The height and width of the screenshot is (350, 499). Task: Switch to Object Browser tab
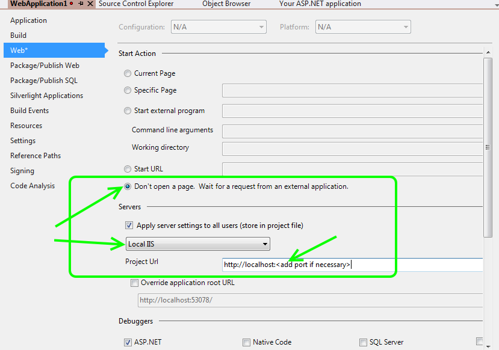click(226, 4)
